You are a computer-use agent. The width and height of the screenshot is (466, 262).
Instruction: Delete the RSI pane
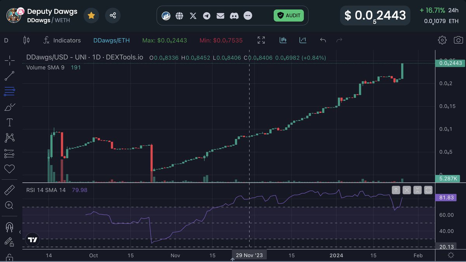pos(407,190)
